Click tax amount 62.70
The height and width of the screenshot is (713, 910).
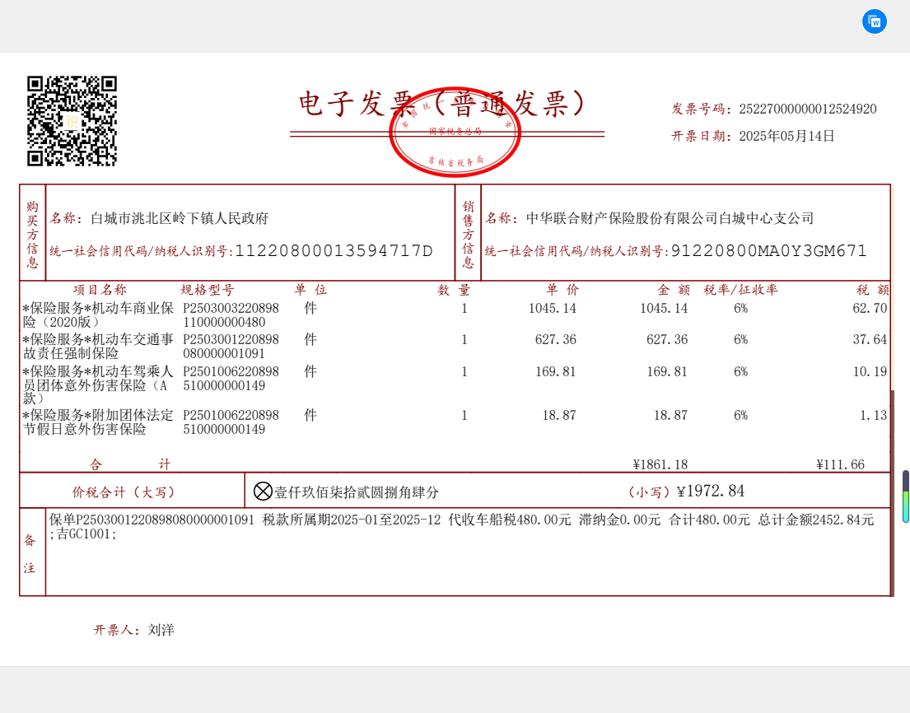tap(870, 308)
